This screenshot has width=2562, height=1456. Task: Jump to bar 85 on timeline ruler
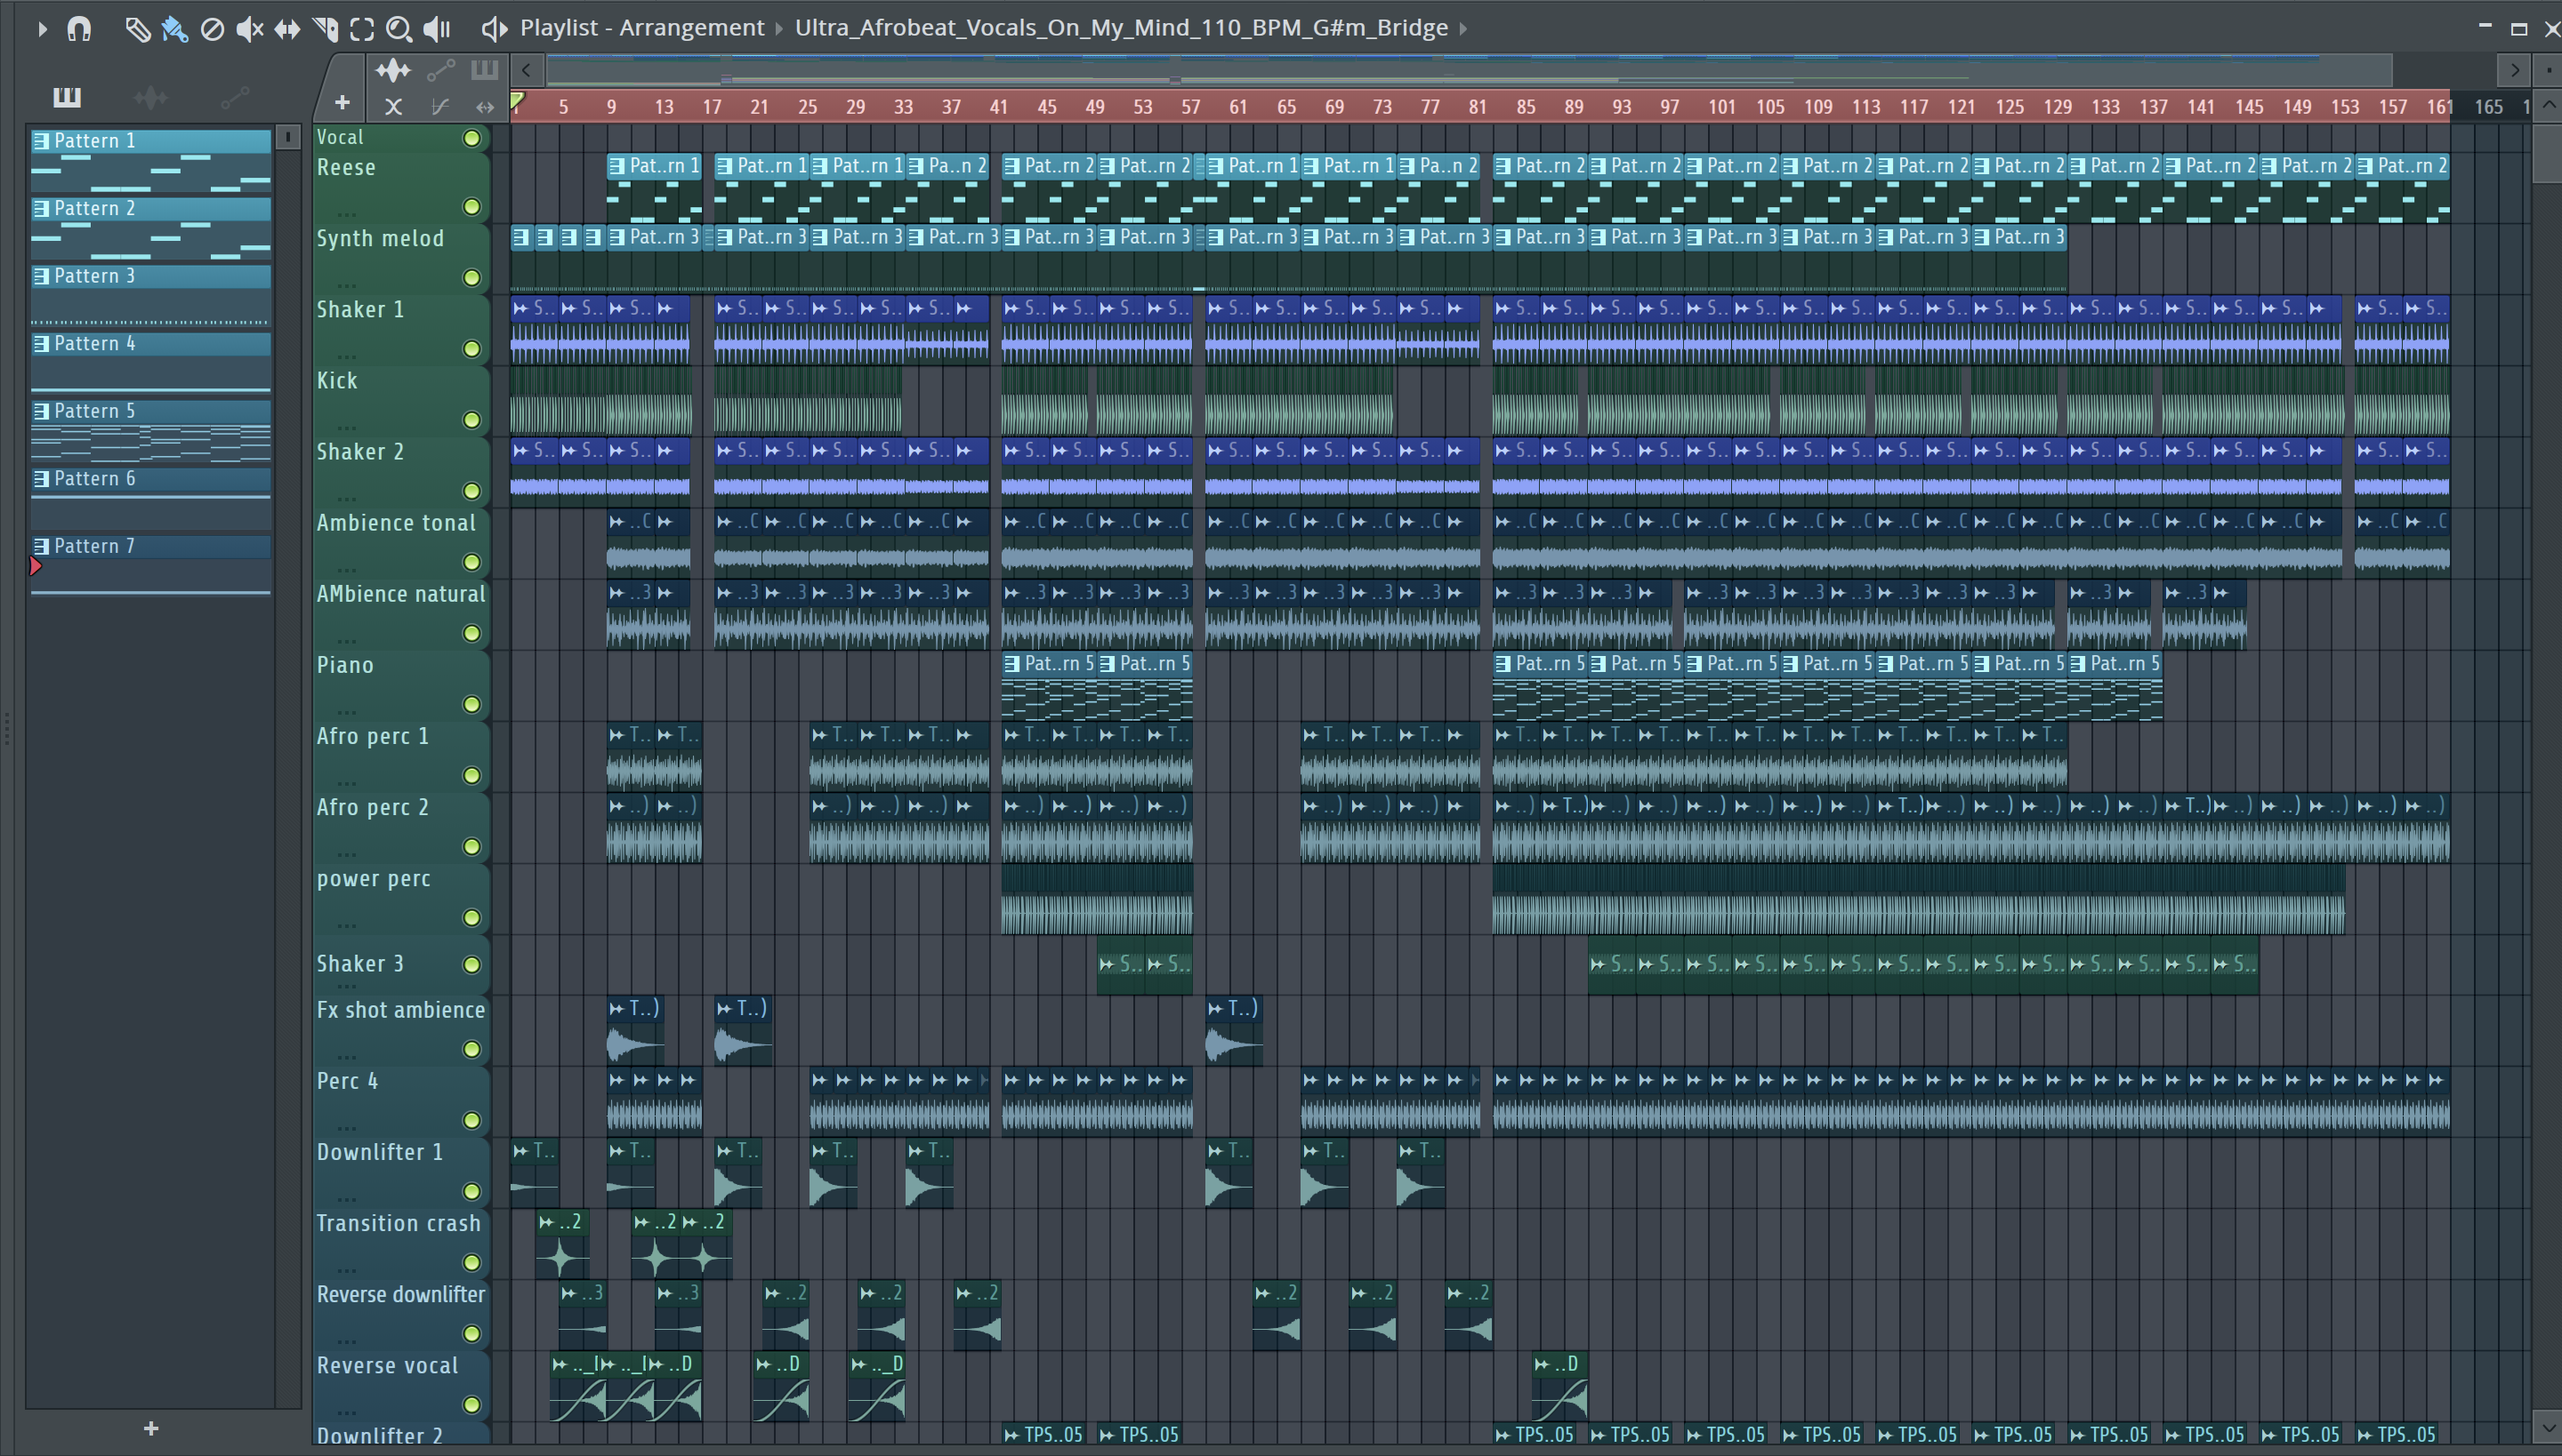tap(1525, 107)
